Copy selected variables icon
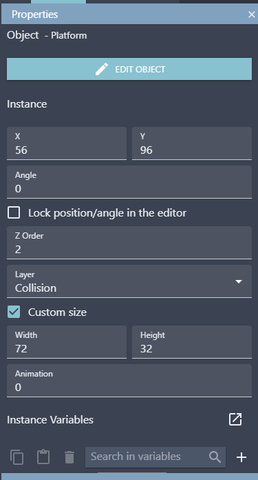The height and width of the screenshot is (480, 258). click(17, 457)
